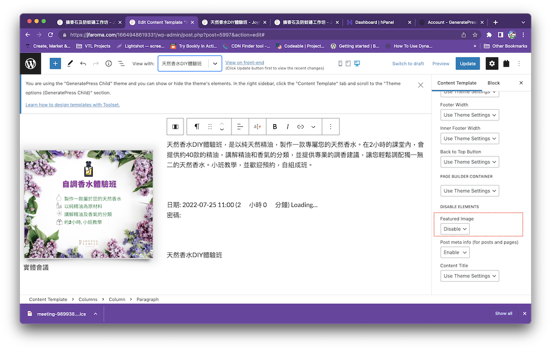Image resolution: width=551 pixels, height=350 pixels.
Task: Expand the meeting ics download options
Action: pyautogui.click(x=95, y=314)
